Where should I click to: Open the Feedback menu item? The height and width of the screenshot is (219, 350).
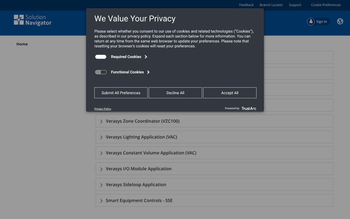pos(246,5)
